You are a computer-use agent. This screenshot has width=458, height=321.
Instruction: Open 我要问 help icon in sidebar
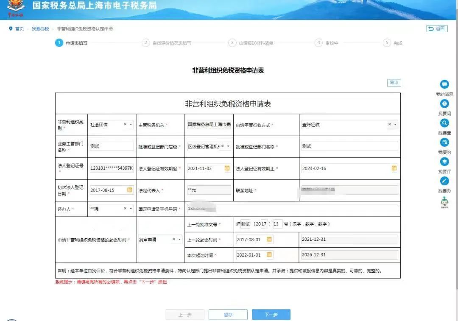tap(444, 104)
